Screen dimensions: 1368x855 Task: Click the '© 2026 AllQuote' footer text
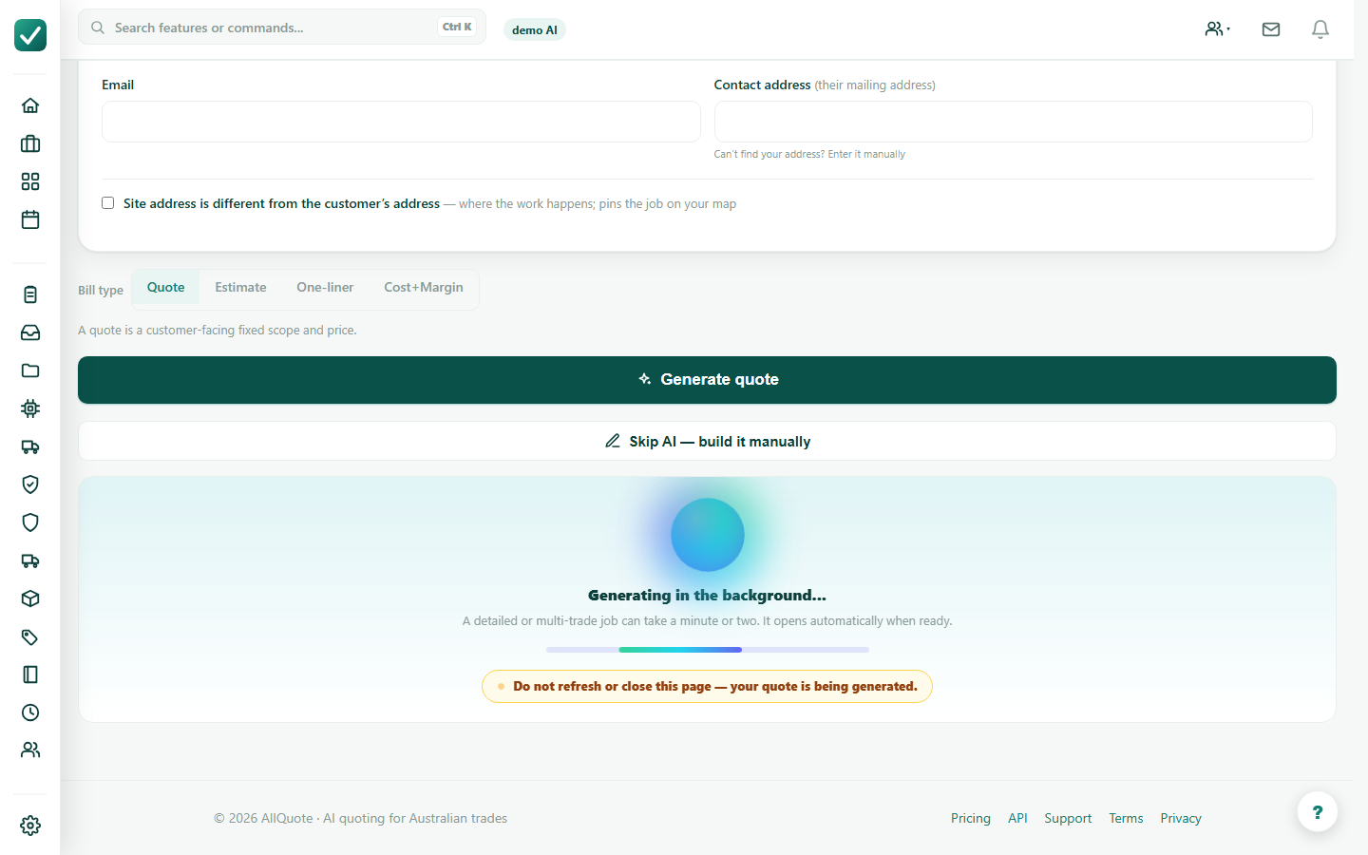[361, 818]
